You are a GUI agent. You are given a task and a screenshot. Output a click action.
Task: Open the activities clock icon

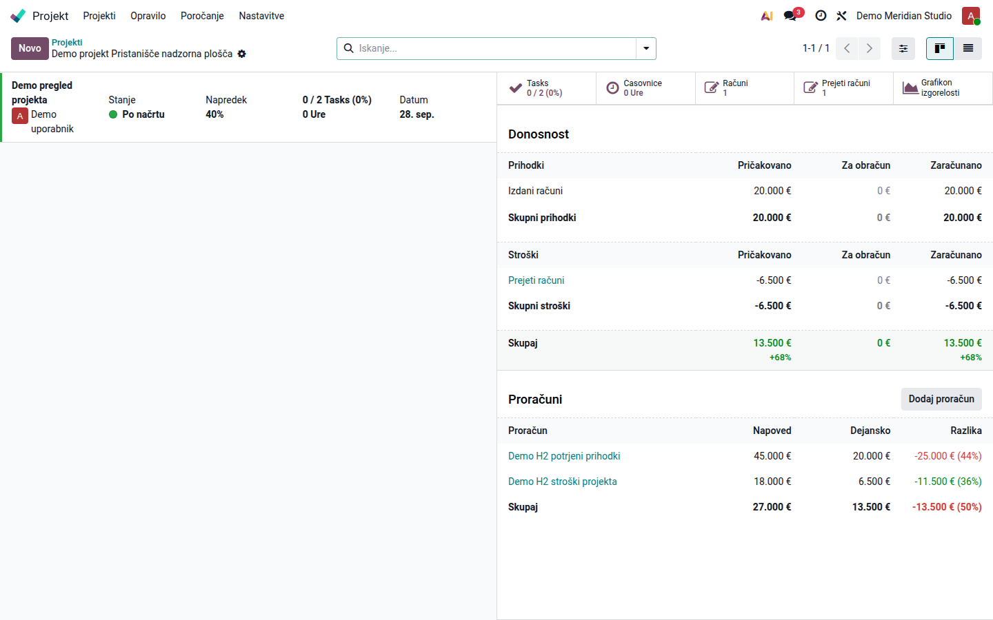coord(821,16)
